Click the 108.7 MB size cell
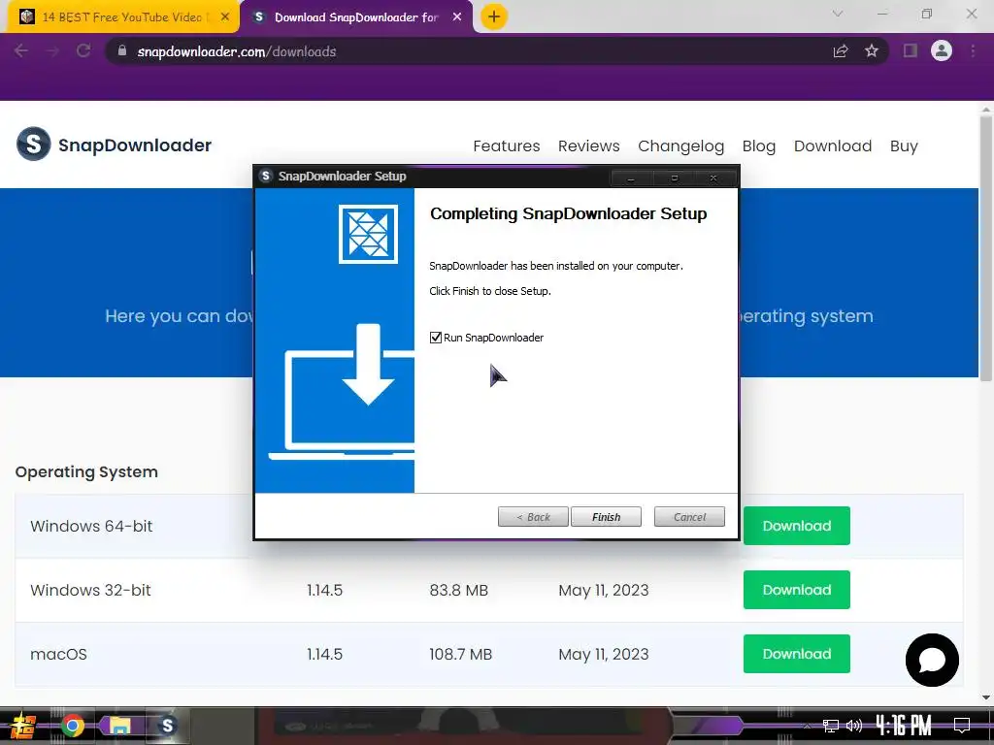The height and width of the screenshot is (745, 994). [x=460, y=655]
